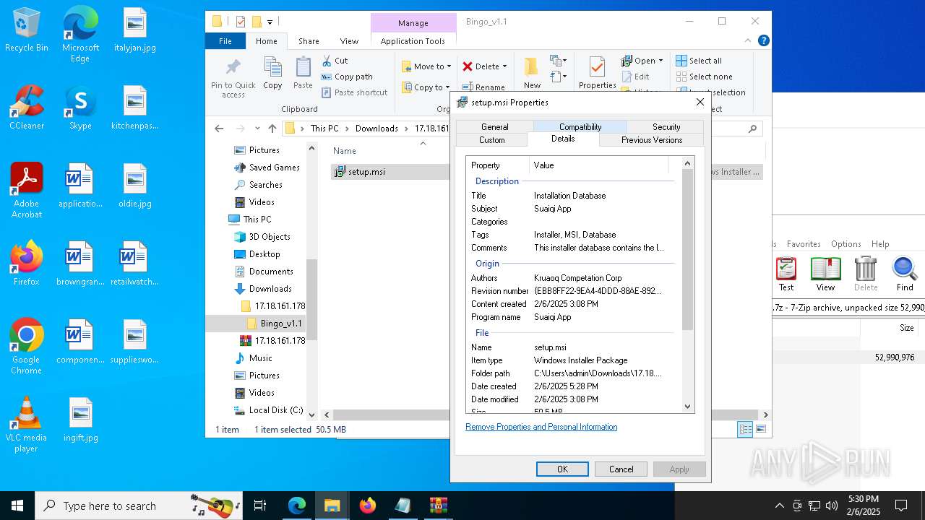The width and height of the screenshot is (925, 520).
Task: Select Bingo_v1.1 folder in tree
Action: point(281,324)
